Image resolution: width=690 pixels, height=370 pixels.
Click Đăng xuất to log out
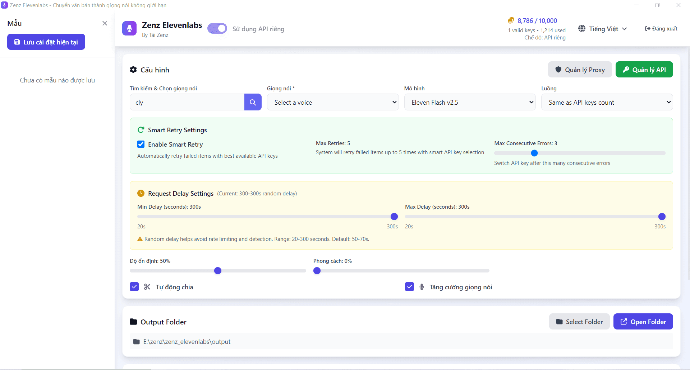tap(661, 29)
